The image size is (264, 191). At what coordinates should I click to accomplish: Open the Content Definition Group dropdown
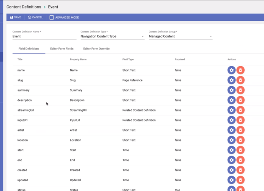coord(180,36)
